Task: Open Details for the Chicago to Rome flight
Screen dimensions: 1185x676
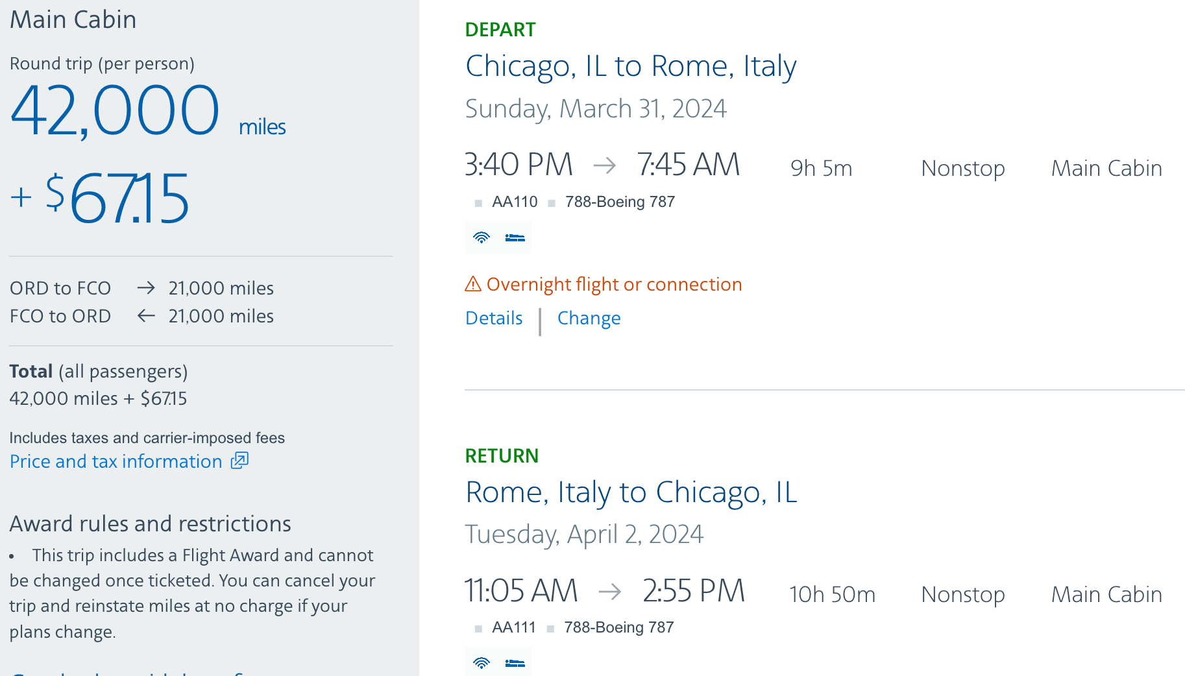Action: pos(493,318)
